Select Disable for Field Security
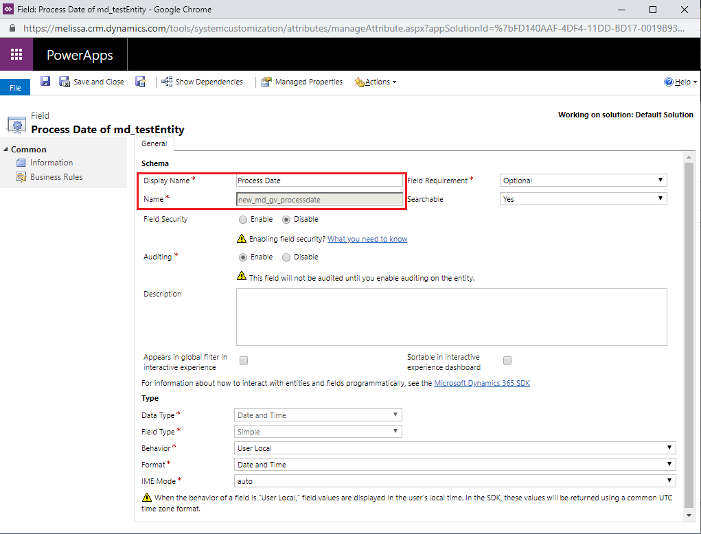This screenshot has width=701, height=534. (286, 220)
